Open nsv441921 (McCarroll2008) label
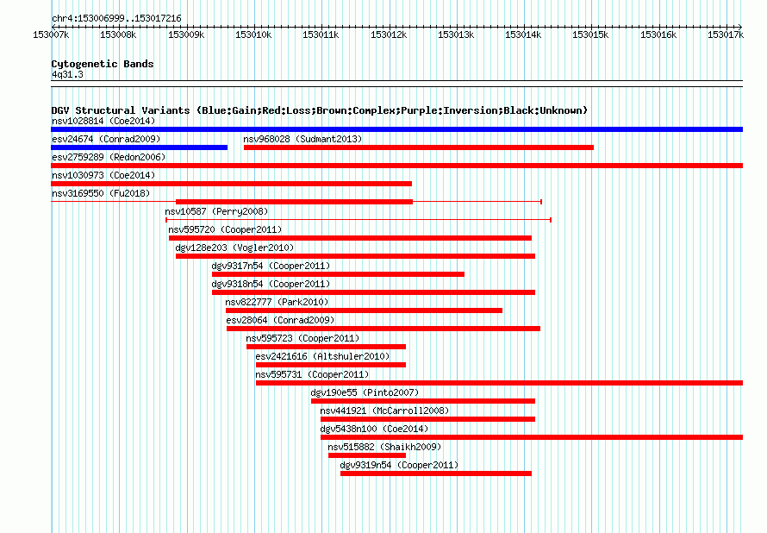 [x=384, y=411]
